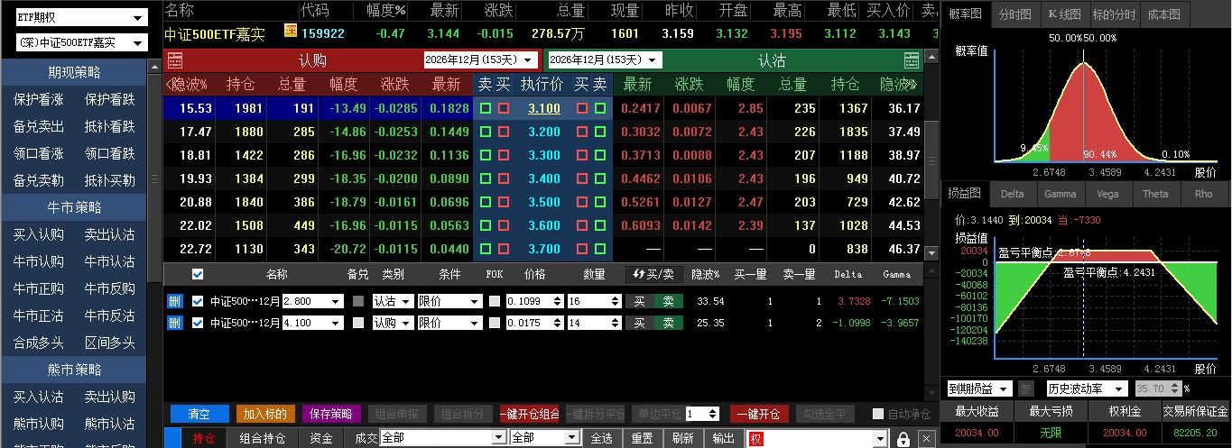Click the calculator icon beside 认沽 header
This screenshot has height=448, width=1232.
pyautogui.click(x=912, y=60)
